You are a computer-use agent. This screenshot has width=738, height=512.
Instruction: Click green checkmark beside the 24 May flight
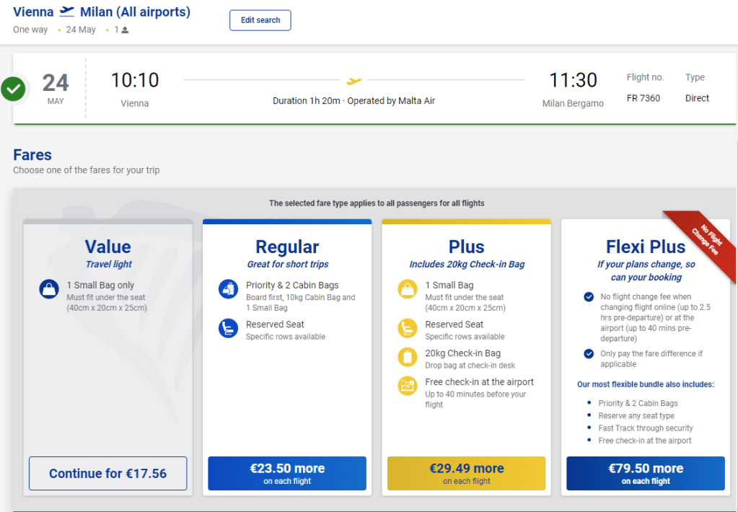(x=13, y=89)
